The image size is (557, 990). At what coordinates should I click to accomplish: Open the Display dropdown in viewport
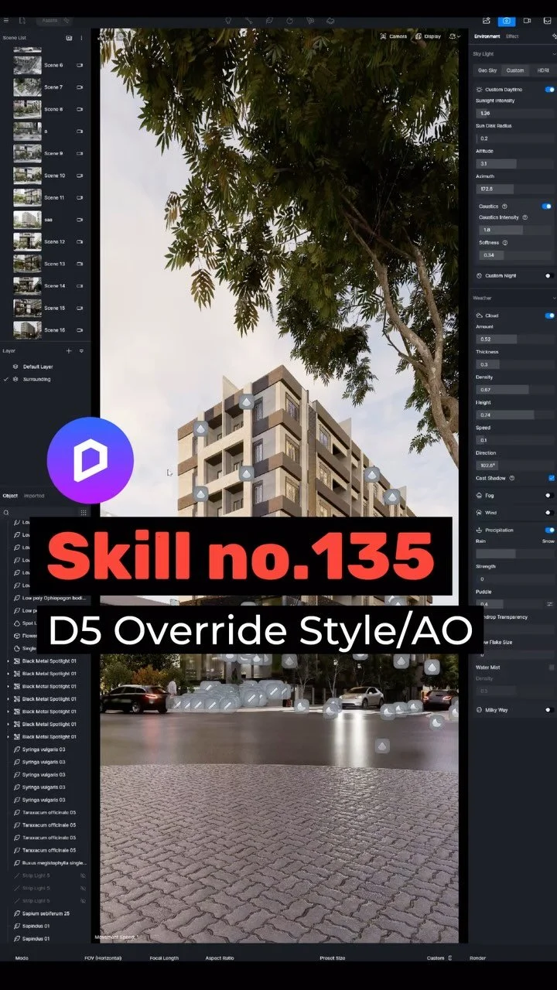(429, 36)
